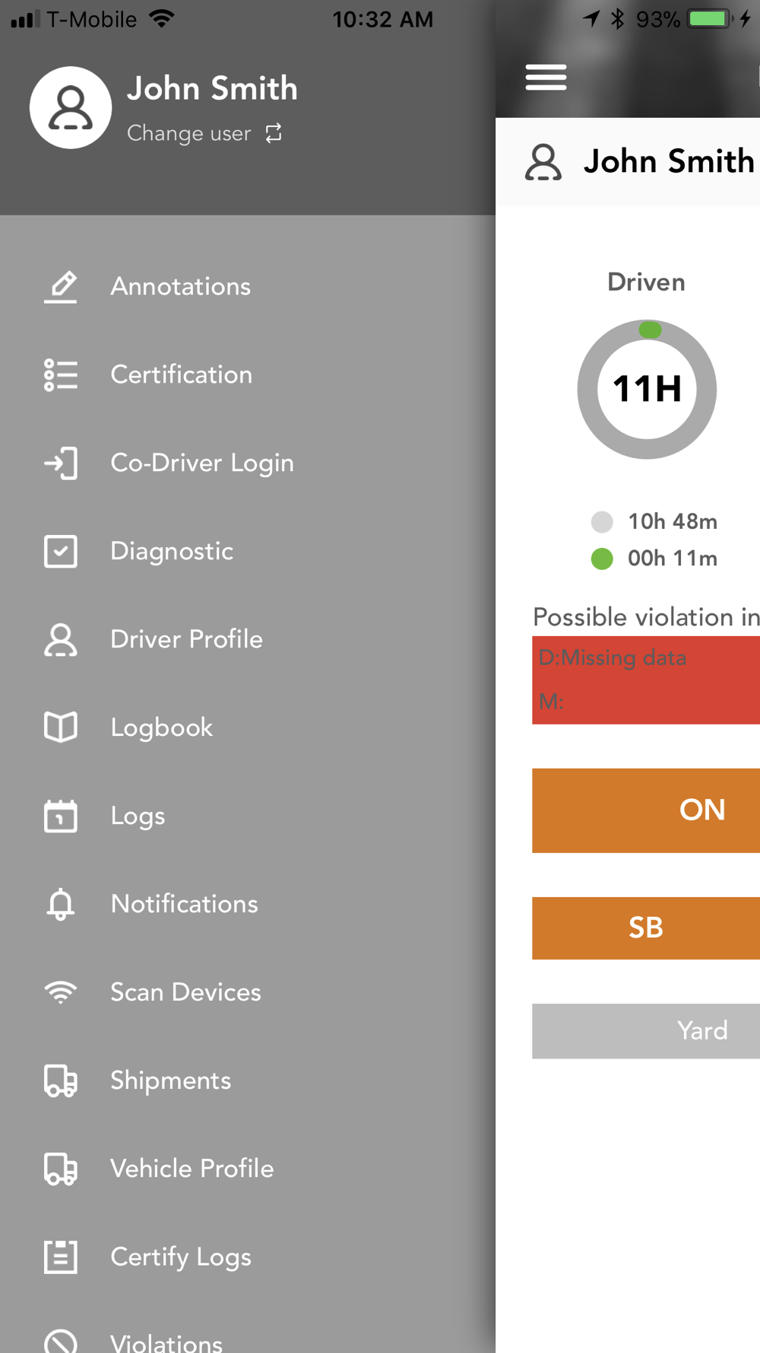
Task: Tap the Logs calendar icon
Action: [60, 816]
